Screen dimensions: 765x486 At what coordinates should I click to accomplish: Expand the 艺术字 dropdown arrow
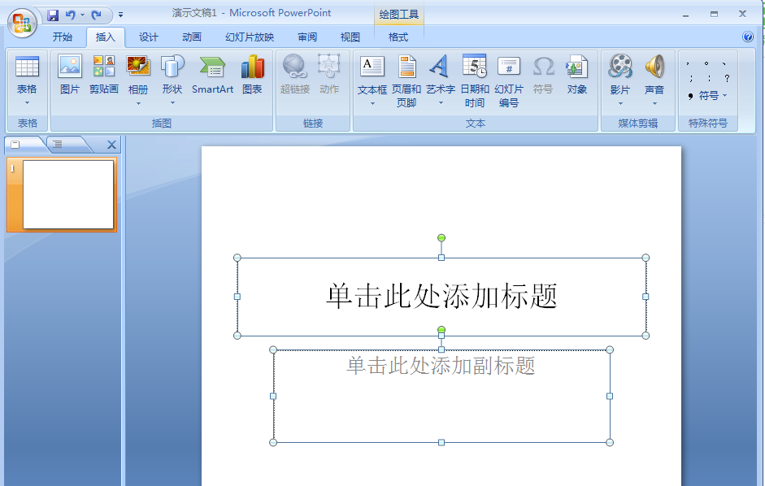(x=441, y=103)
